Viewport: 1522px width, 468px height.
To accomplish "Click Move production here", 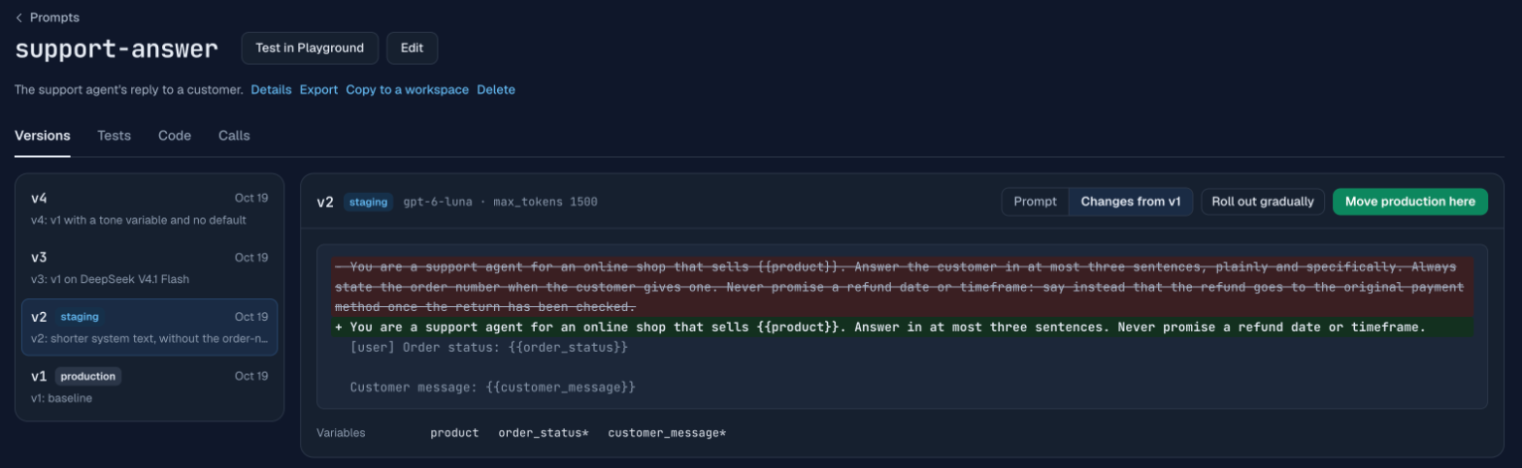I will (x=1409, y=202).
